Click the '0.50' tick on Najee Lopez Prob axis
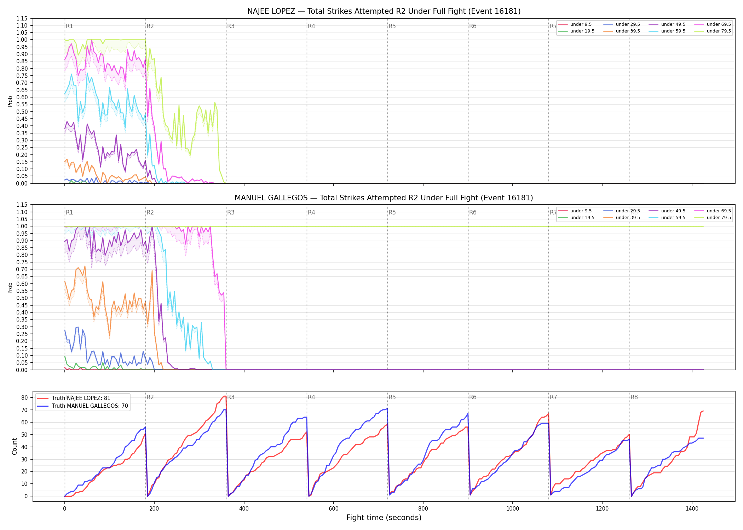Screen dimensions: 743x530 point(22,112)
